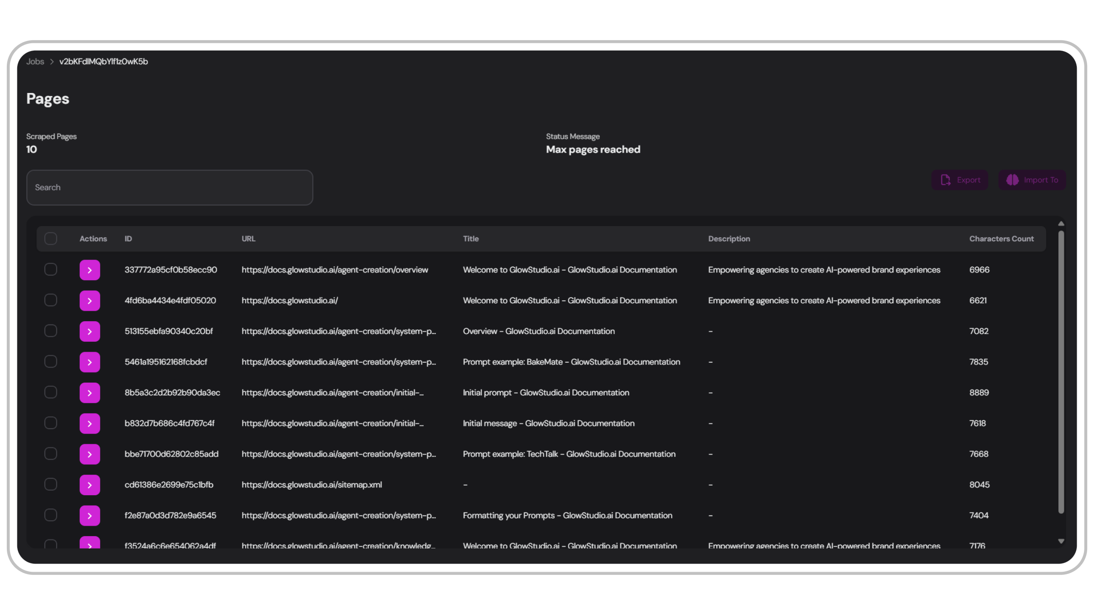Select the job ID v2bKFdlMQbYlf1zOwK5b breadcrumb
Screen dimensions: 1094x615
[x=104, y=61]
